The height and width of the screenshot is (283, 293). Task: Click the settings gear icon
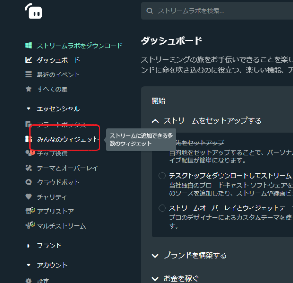[29, 281]
